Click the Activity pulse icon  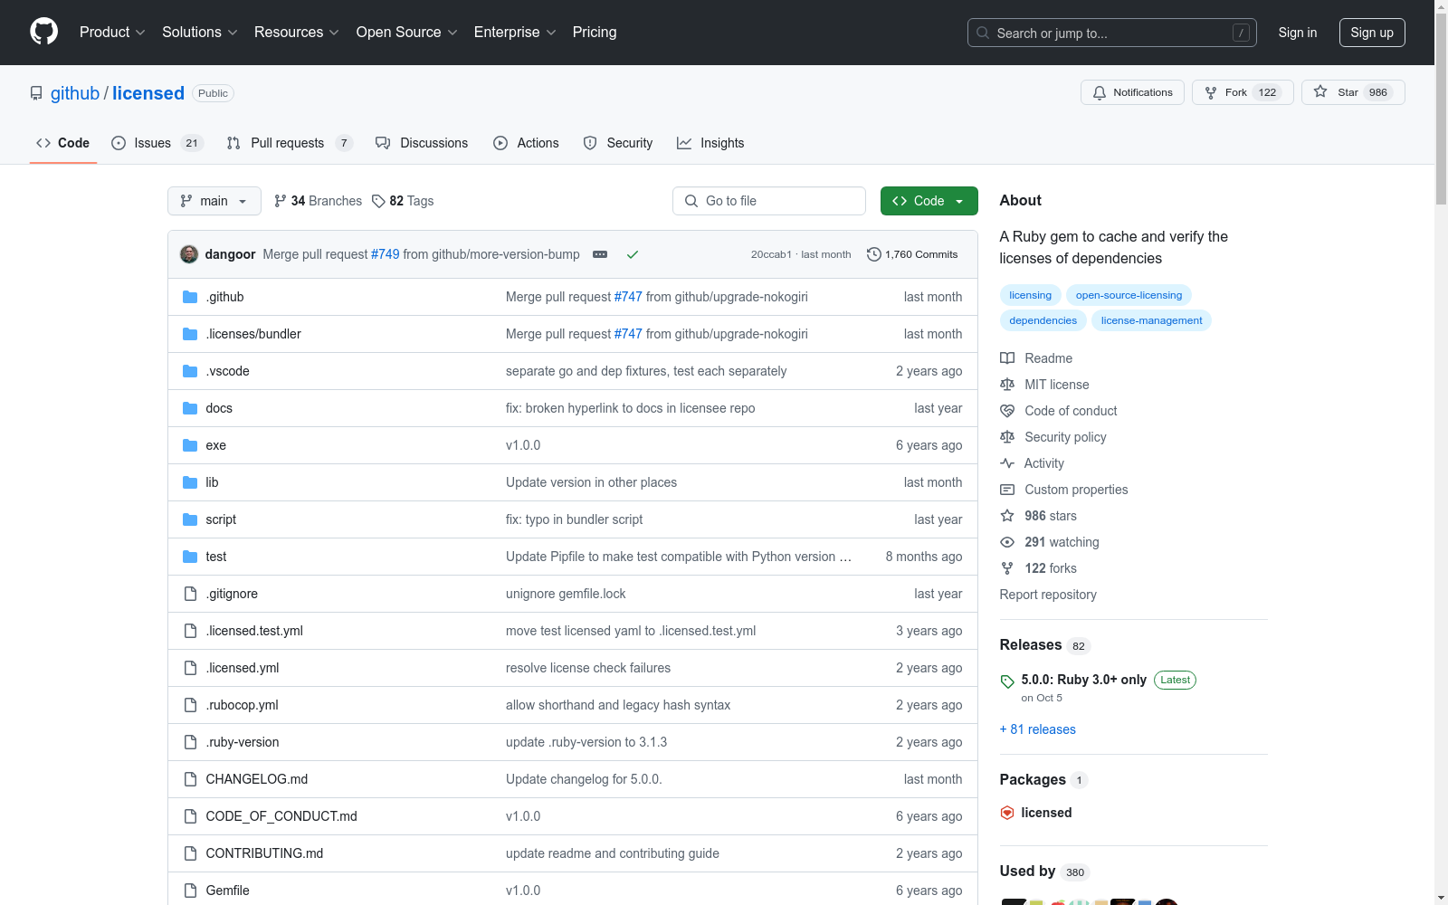(x=1007, y=463)
